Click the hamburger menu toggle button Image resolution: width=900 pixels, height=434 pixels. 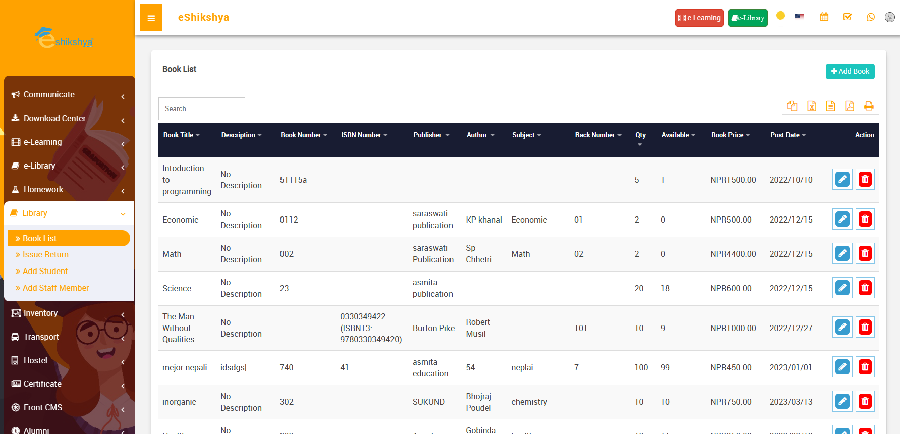pos(151,18)
